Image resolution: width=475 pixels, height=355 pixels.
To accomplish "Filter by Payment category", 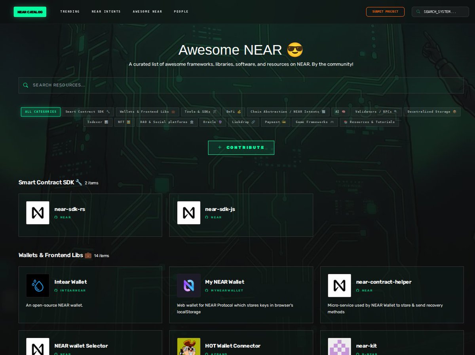I will coord(276,122).
